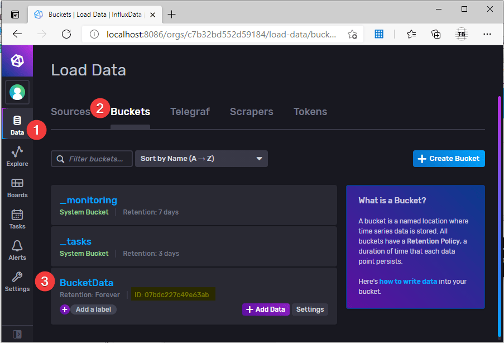The width and height of the screenshot is (504, 343).
Task: Follow the how to write data link
Action: click(408, 282)
